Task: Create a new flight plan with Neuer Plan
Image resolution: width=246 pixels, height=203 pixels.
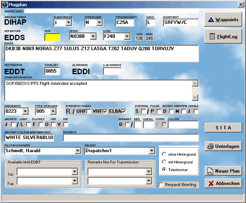Action: (223, 171)
